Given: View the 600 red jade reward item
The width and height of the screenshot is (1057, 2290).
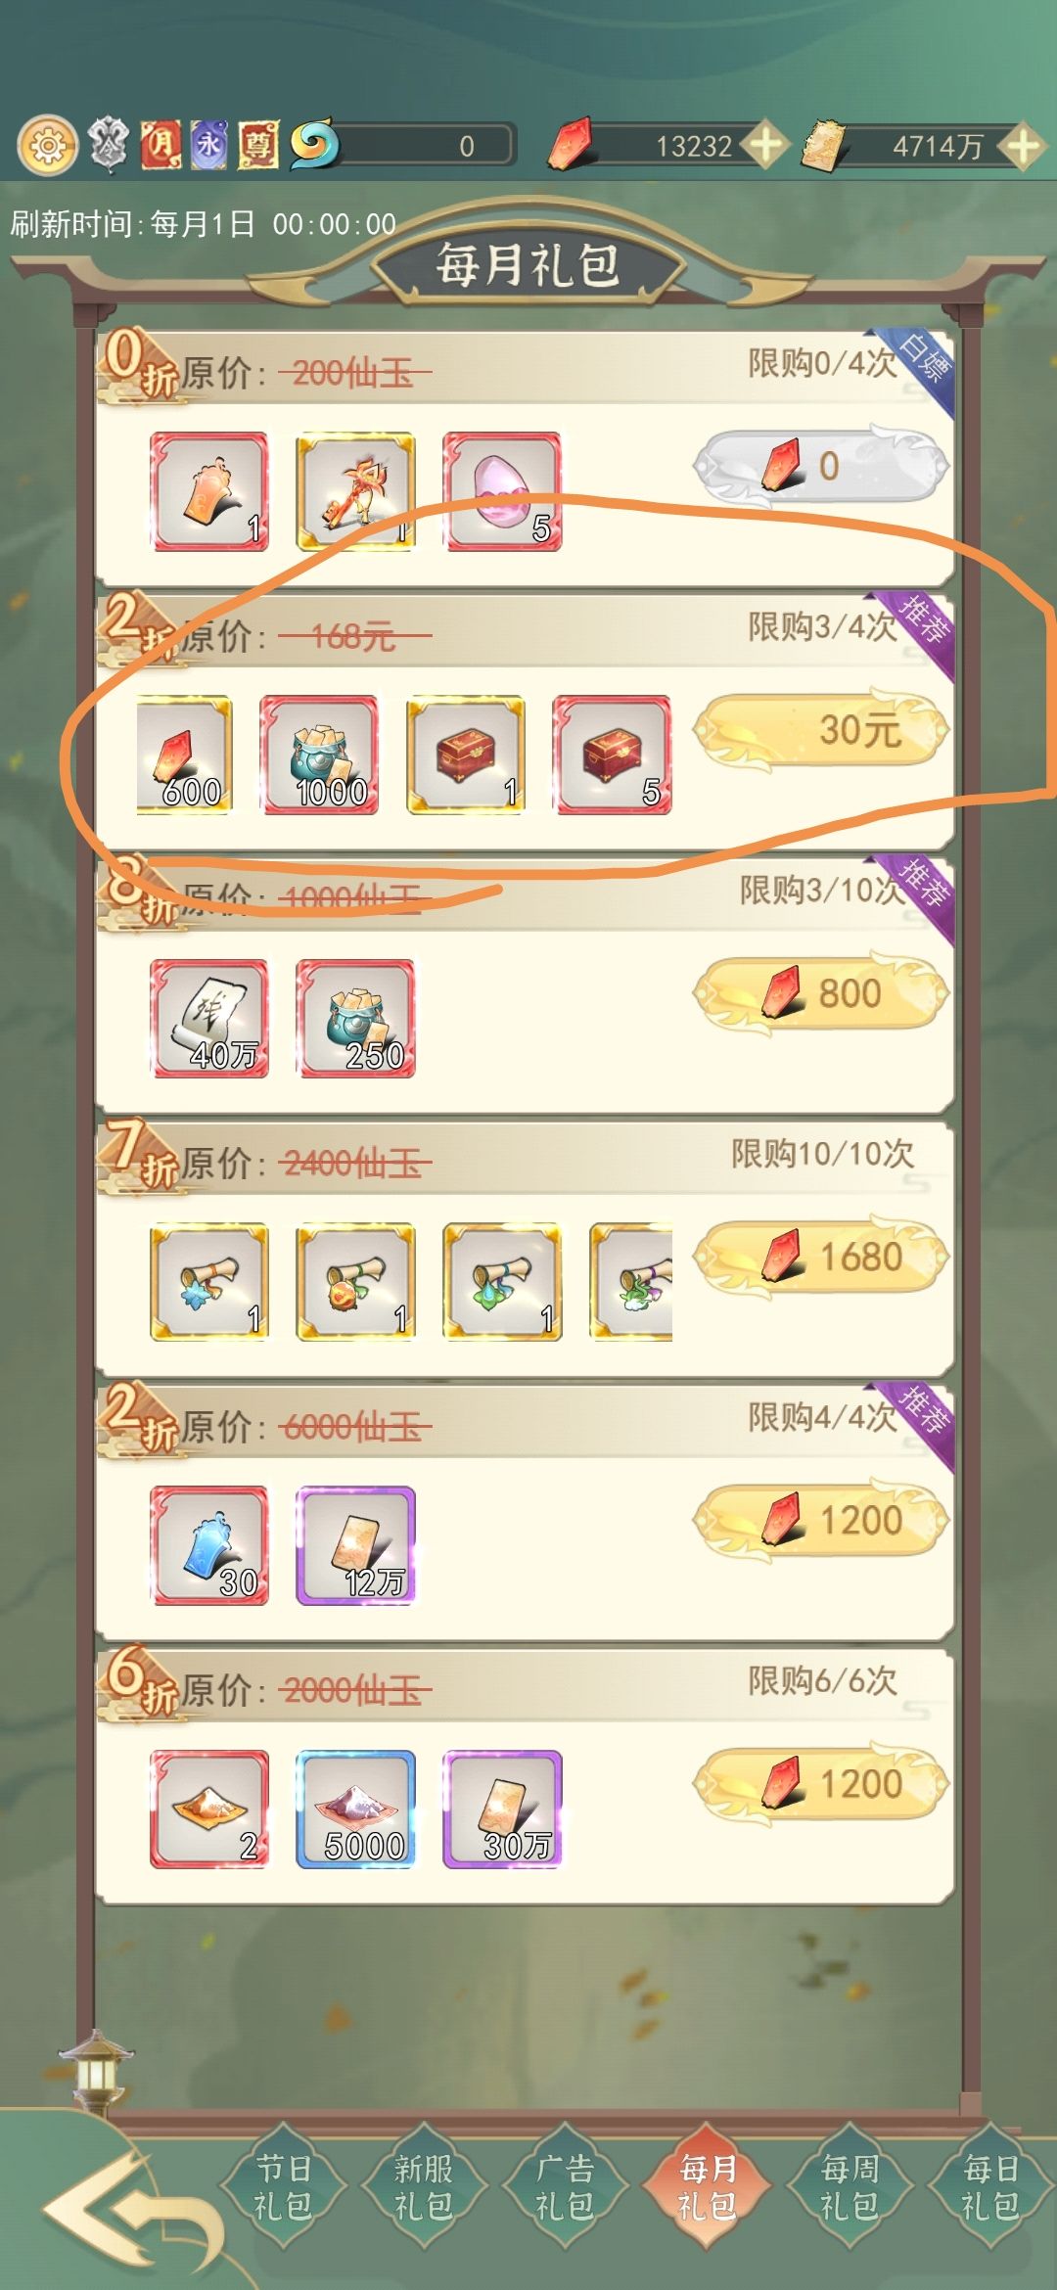Looking at the screenshot, I should (x=184, y=755).
